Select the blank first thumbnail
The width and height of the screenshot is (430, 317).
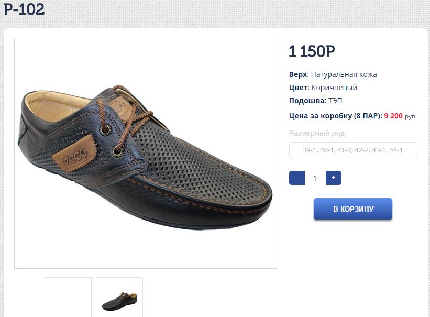pos(68,298)
